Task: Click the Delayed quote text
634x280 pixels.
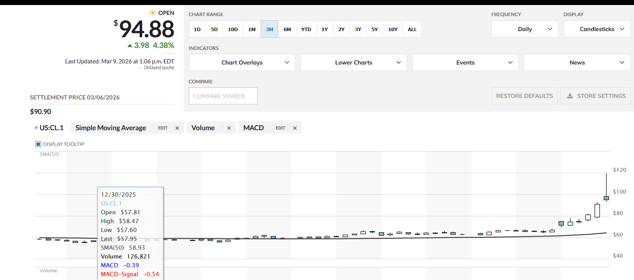Action: [159, 68]
